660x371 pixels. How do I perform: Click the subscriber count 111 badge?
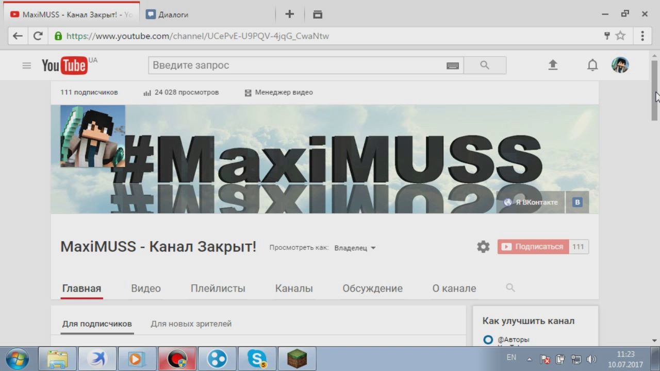click(579, 247)
